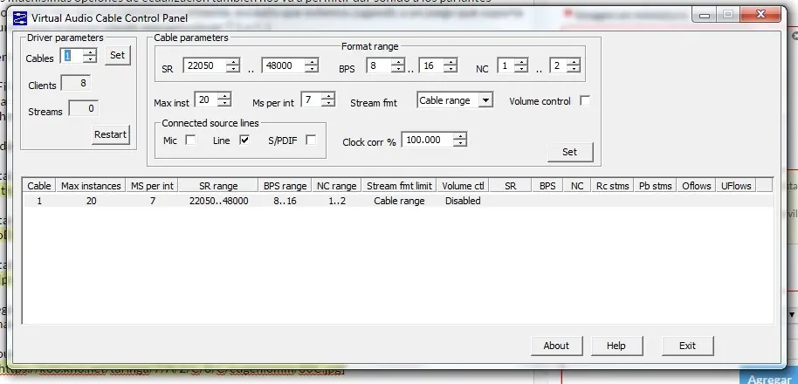The width and height of the screenshot is (798, 384).
Task: Click the 22050..48000 cell in cable list
Action: pos(219,201)
